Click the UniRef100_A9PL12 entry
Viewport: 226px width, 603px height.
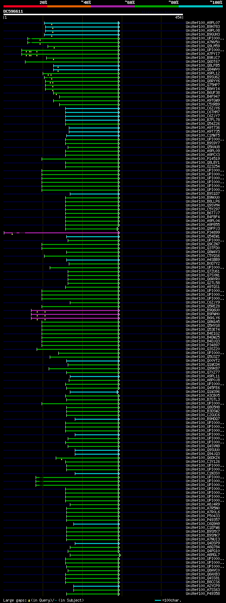click(203, 73)
